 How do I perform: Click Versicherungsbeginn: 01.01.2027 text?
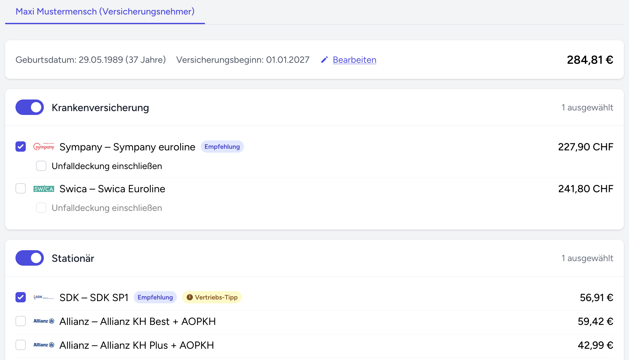[243, 60]
